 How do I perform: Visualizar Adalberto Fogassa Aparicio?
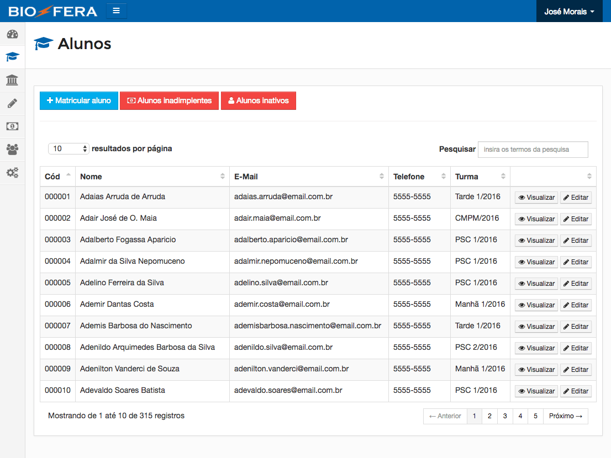point(536,241)
